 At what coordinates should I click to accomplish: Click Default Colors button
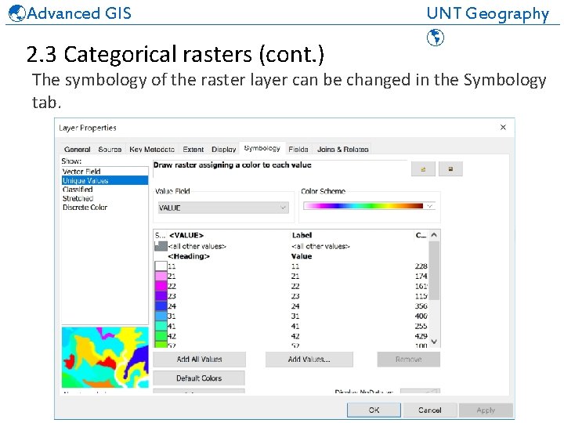coord(199,378)
